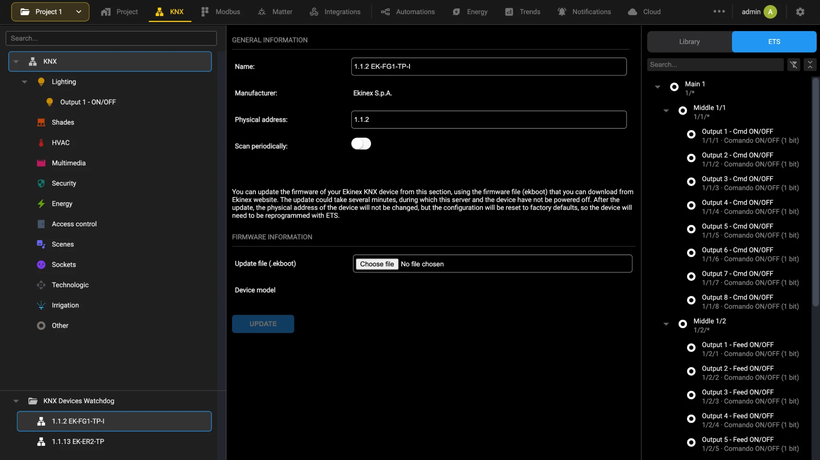820x460 pixels.
Task: Clear ETS filter with funnel icon
Action: pos(794,65)
